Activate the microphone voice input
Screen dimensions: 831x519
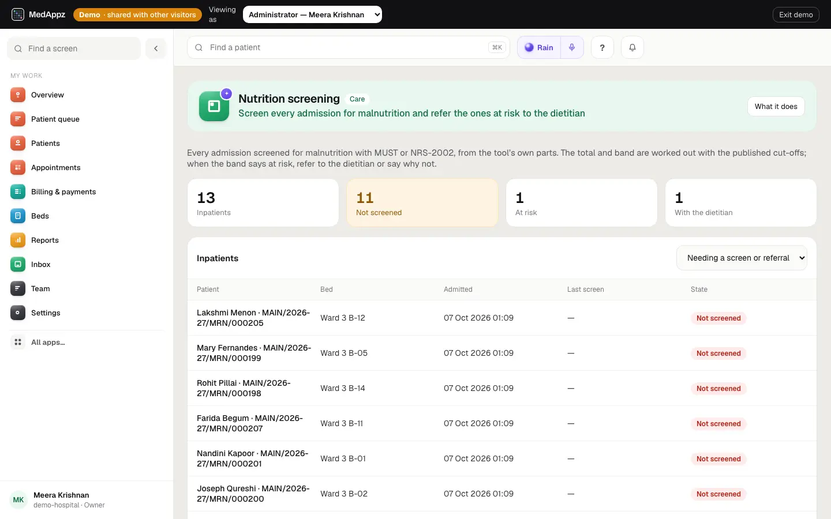point(572,47)
